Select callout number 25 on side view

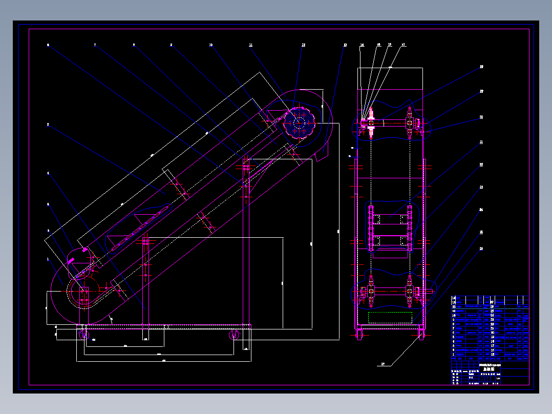click(481, 232)
